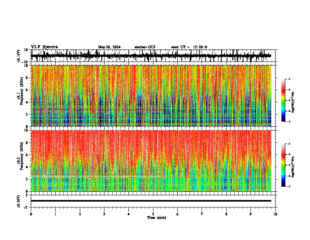Click time axis tick label "2"
The height and width of the screenshot is (240, 310).
pyautogui.click(x=80, y=214)
